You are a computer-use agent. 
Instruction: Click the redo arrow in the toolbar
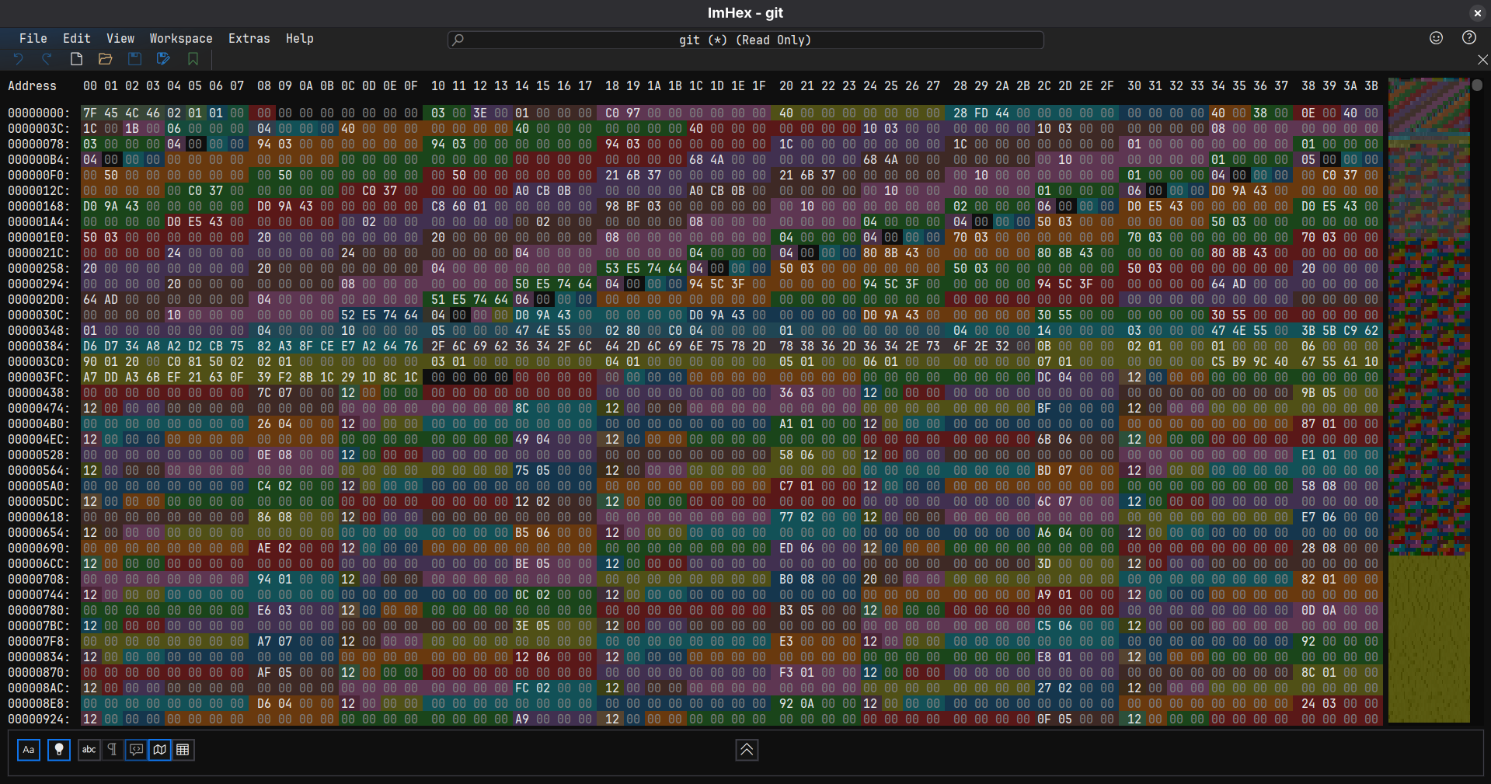tap(47, 59)
